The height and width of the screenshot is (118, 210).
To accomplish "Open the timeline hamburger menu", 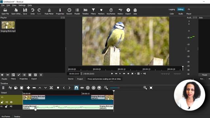I will (x=3, y=88).
